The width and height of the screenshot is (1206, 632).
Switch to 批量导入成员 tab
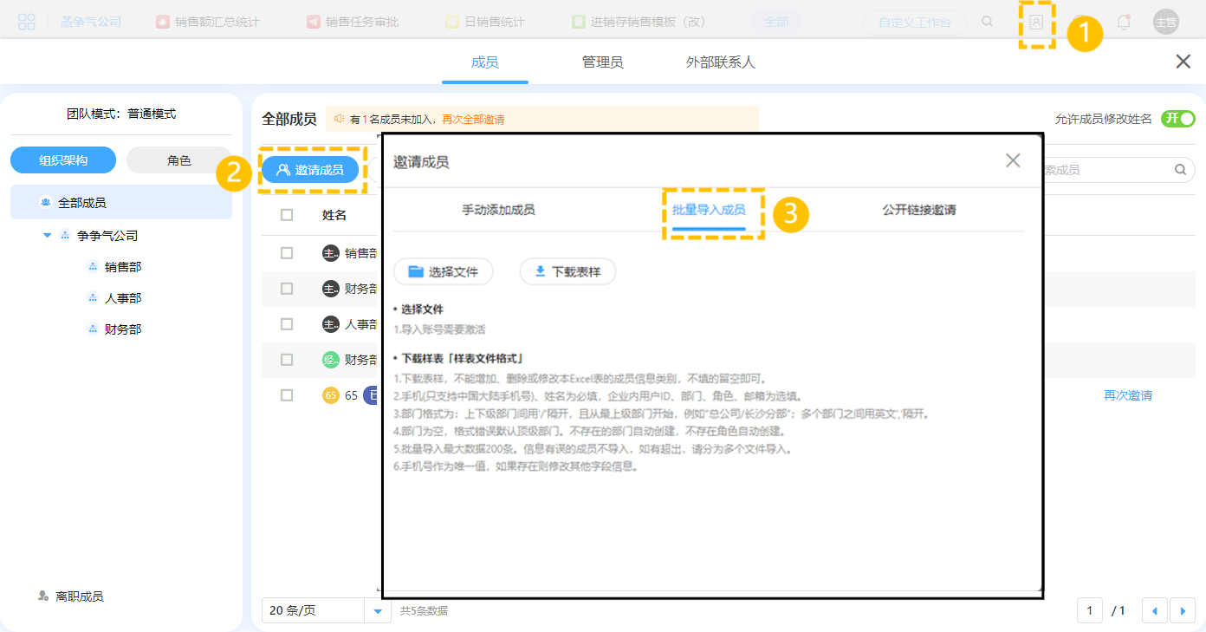[x=709, y=210]
